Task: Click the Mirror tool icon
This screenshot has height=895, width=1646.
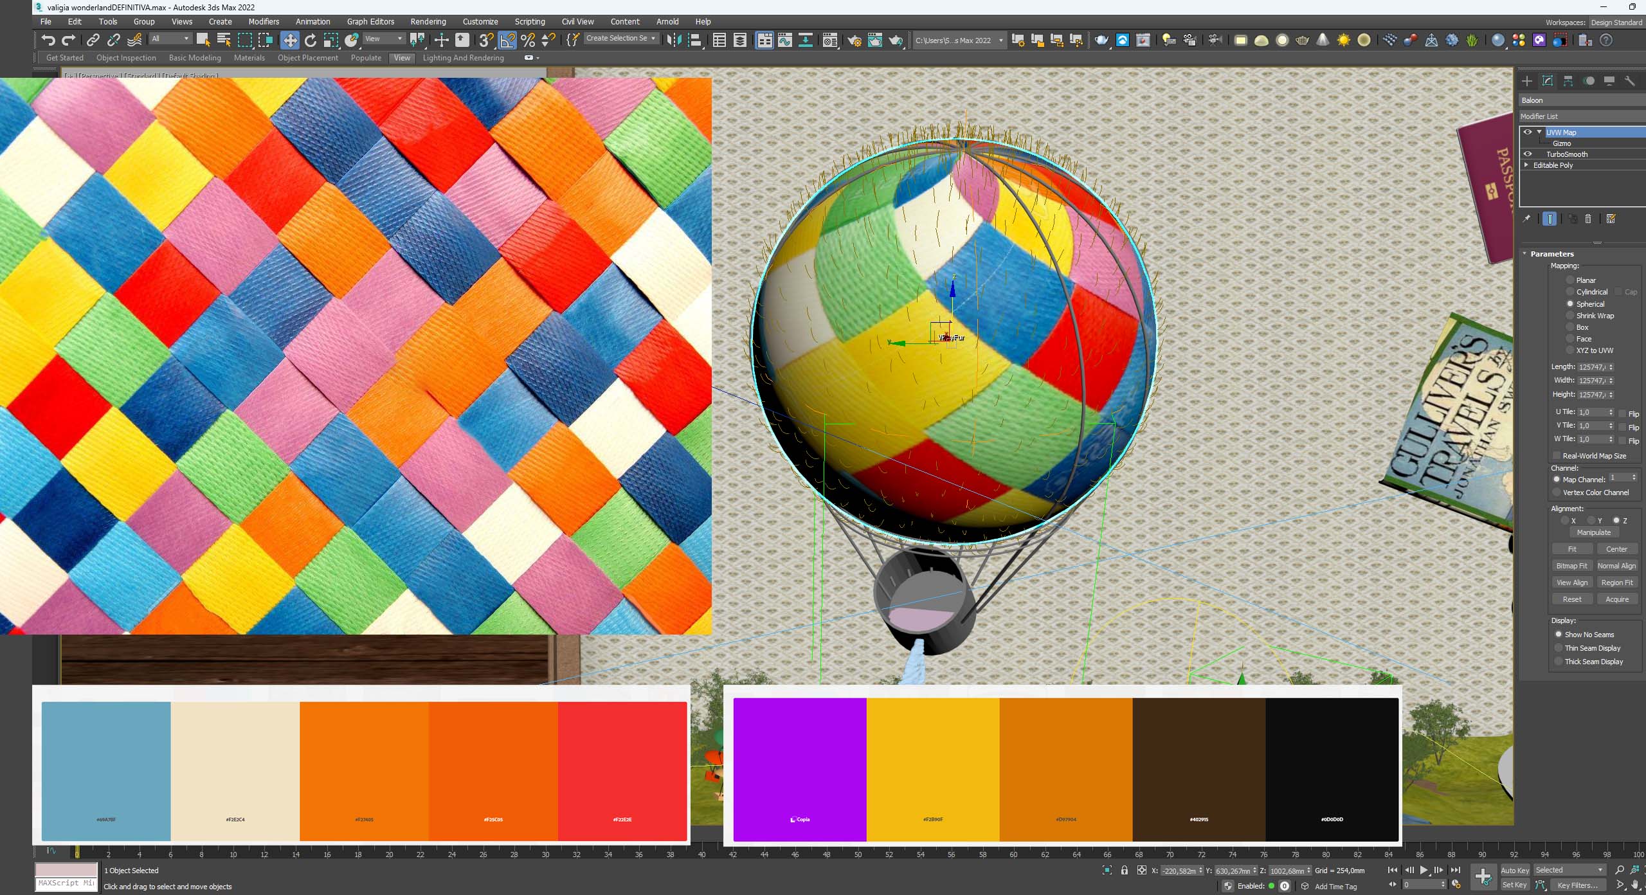Action: click(x=674, y=40)
